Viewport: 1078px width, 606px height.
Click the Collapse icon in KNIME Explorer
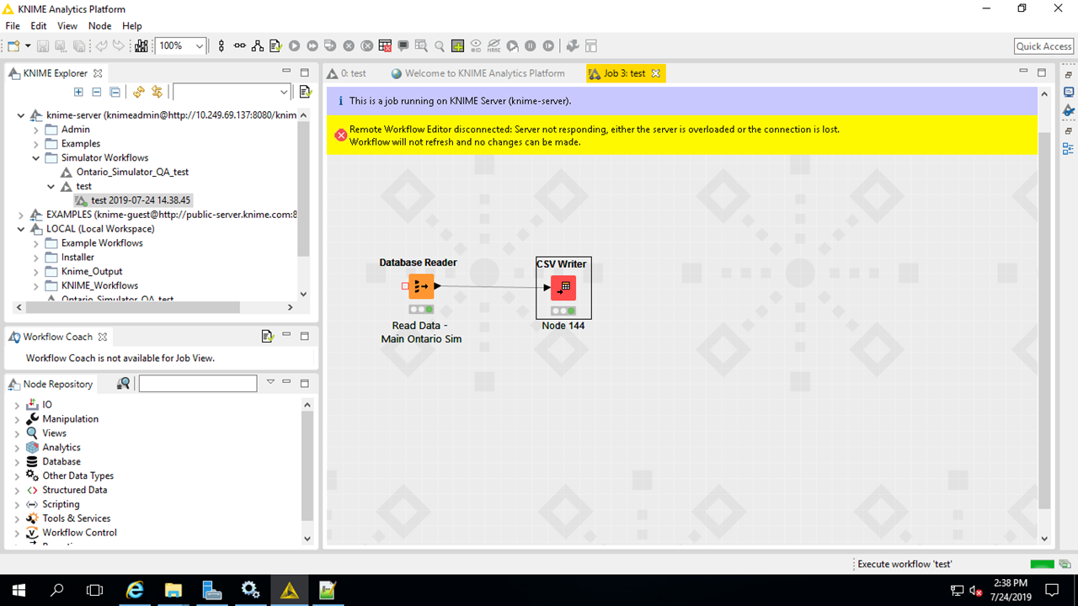coord(96,92)
